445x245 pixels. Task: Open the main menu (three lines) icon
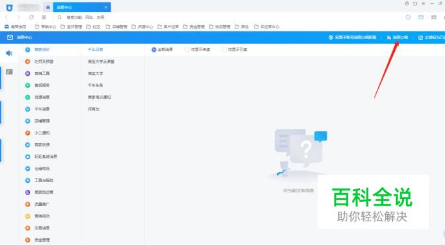(x=423, y=4)
